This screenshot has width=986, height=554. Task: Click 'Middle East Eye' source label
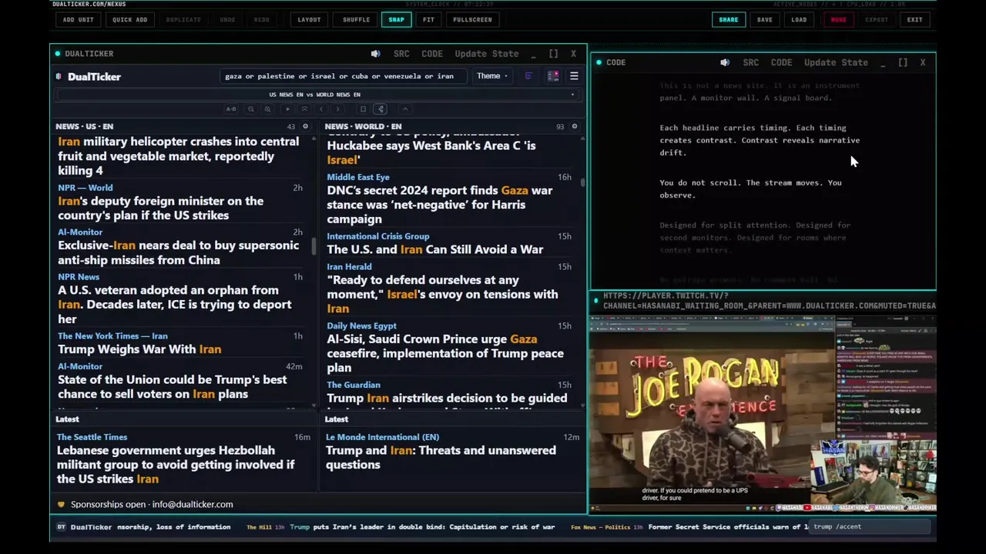click(358, 177)
